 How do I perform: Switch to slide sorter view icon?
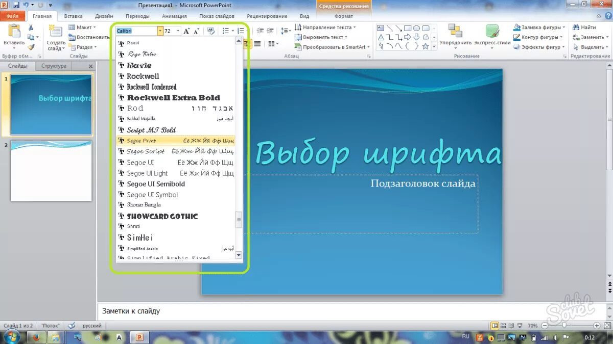tap(504, 326)
